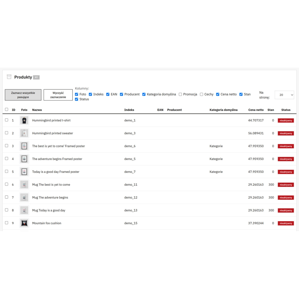
Task: Click the price '56.089431'
Action: [256, 133]
